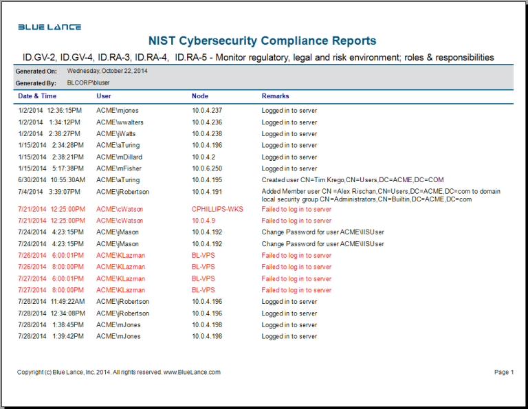The image size is (528, 409).
Task: Select the CPHILLIPS-WKS node entry
Action: coord(217,209)
